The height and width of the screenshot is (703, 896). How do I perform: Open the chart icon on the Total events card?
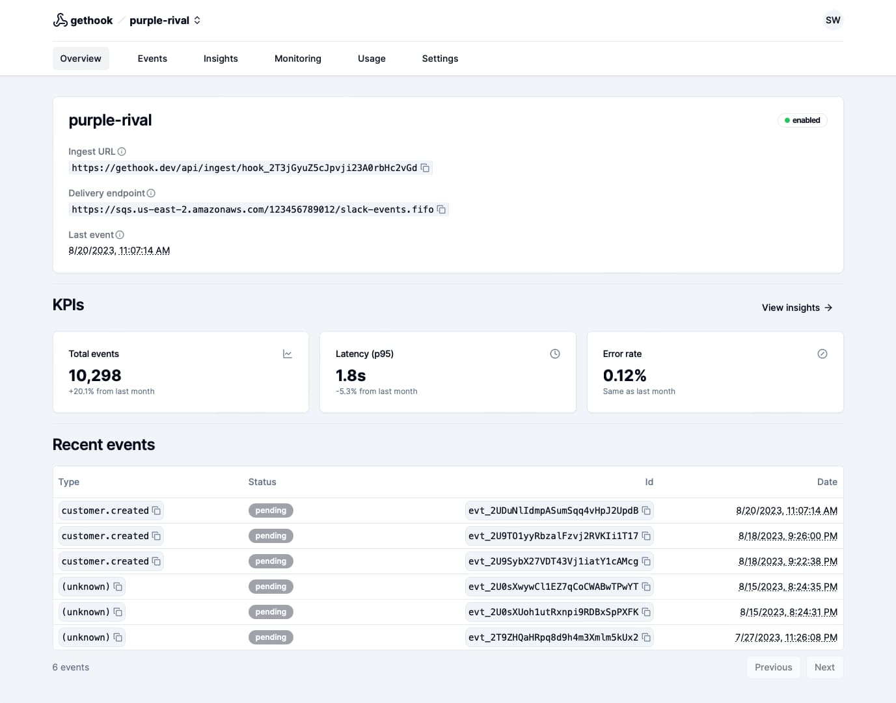tap(288, 354)
